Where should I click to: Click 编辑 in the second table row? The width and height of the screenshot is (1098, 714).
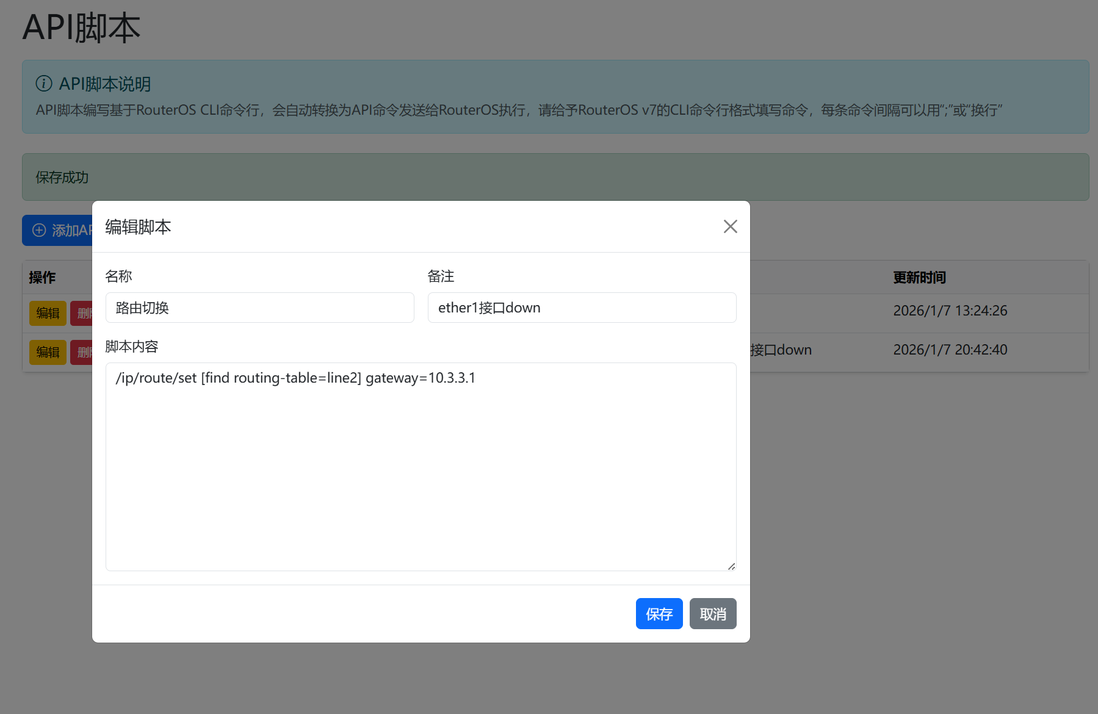tap(48, 352)
